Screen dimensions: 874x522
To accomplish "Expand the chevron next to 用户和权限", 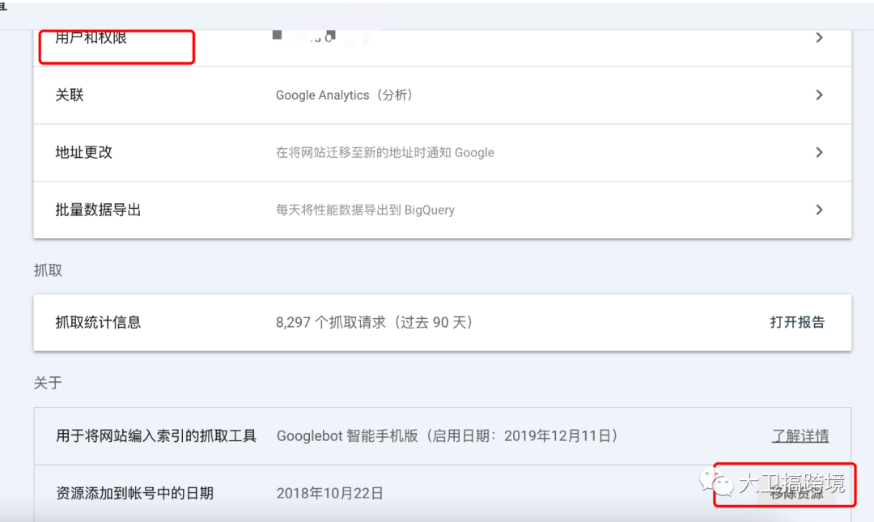I will [818, 37].
